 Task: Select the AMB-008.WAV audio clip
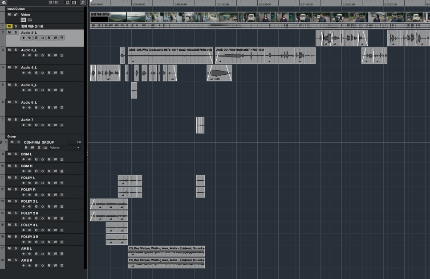(170, 55)
